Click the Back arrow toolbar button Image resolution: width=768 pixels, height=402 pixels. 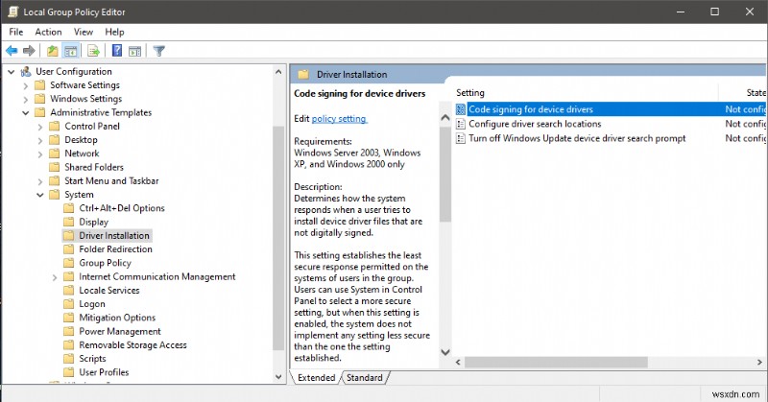[12, 51]
